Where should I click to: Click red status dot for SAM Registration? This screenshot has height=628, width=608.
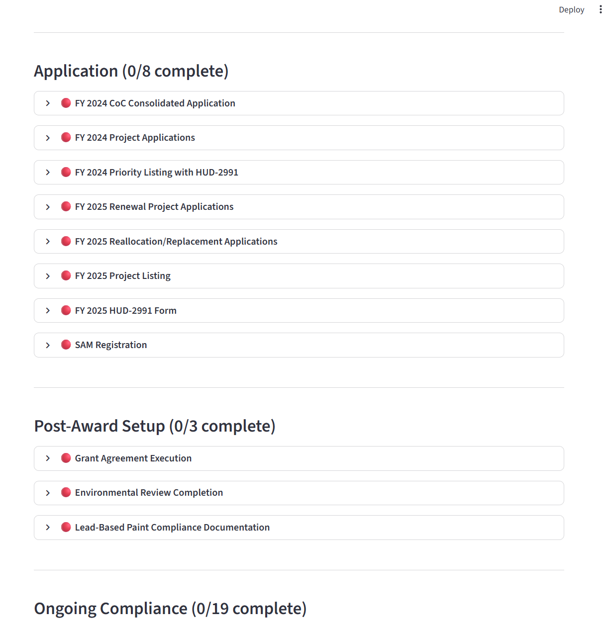[x=66, y=345]
